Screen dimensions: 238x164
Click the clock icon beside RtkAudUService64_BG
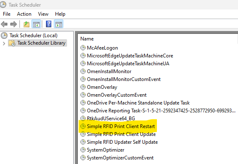pos(83,119)
